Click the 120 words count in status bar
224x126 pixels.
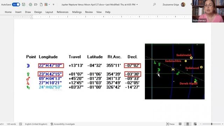point(11,124)
